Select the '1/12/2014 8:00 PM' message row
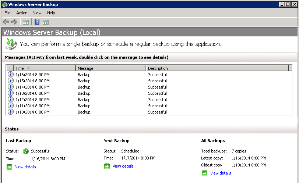This screenshot has height=183, width=299. pyautogui.click(x=149, y=100)
